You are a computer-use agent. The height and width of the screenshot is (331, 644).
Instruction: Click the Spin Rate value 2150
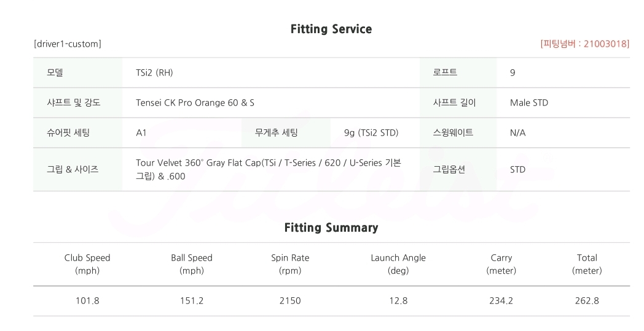click(x=290, y=300)
